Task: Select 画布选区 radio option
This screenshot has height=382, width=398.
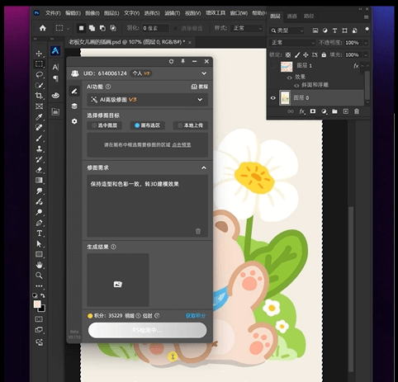Action: 147,125
